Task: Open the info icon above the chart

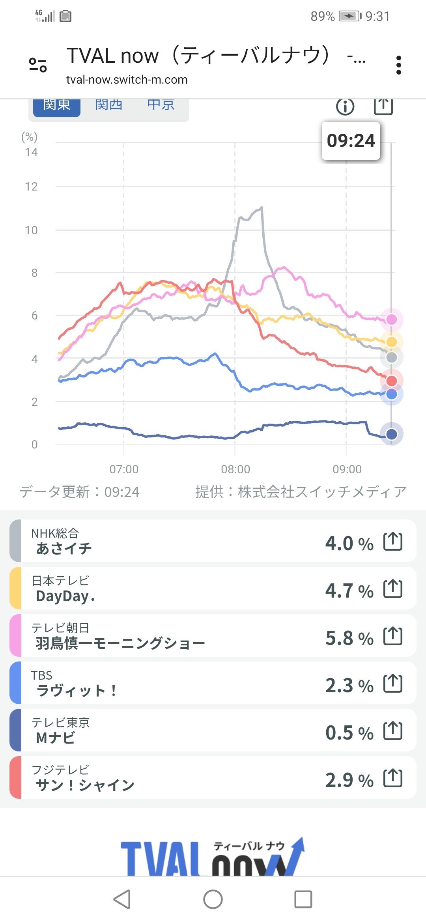Action: (345, 106)
